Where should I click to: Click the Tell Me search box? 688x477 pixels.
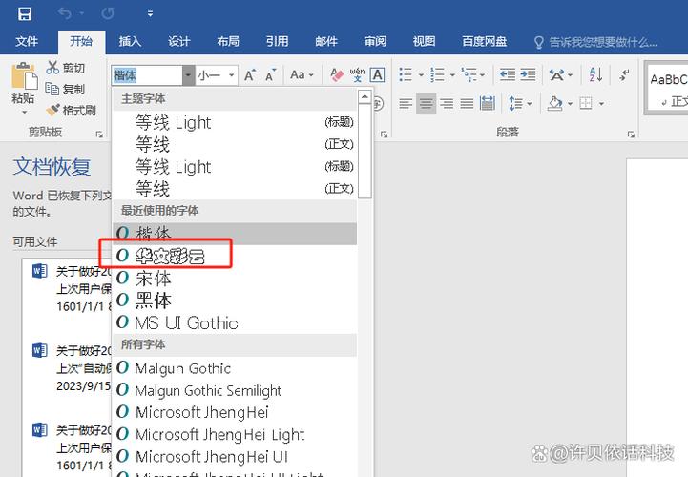(x=595, y=42)
